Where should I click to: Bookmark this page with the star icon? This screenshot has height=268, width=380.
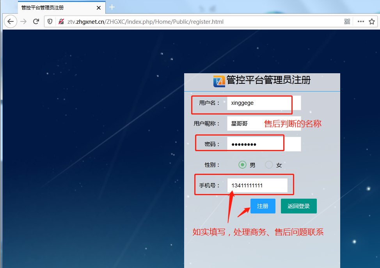coord(372,21)
